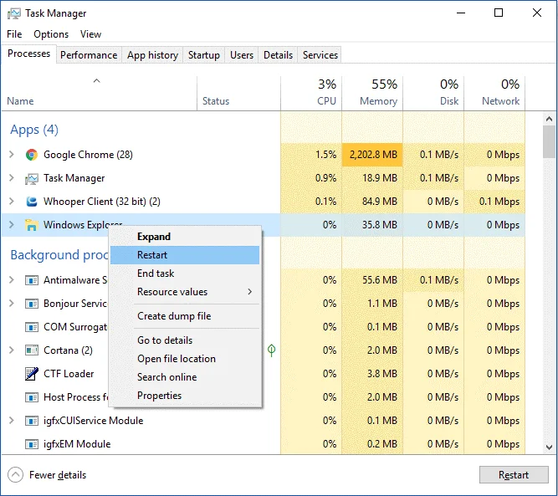Screen dimensions: 558x496
Task: Click the 0.1 Mbps network value
Action: coord(499,202)
